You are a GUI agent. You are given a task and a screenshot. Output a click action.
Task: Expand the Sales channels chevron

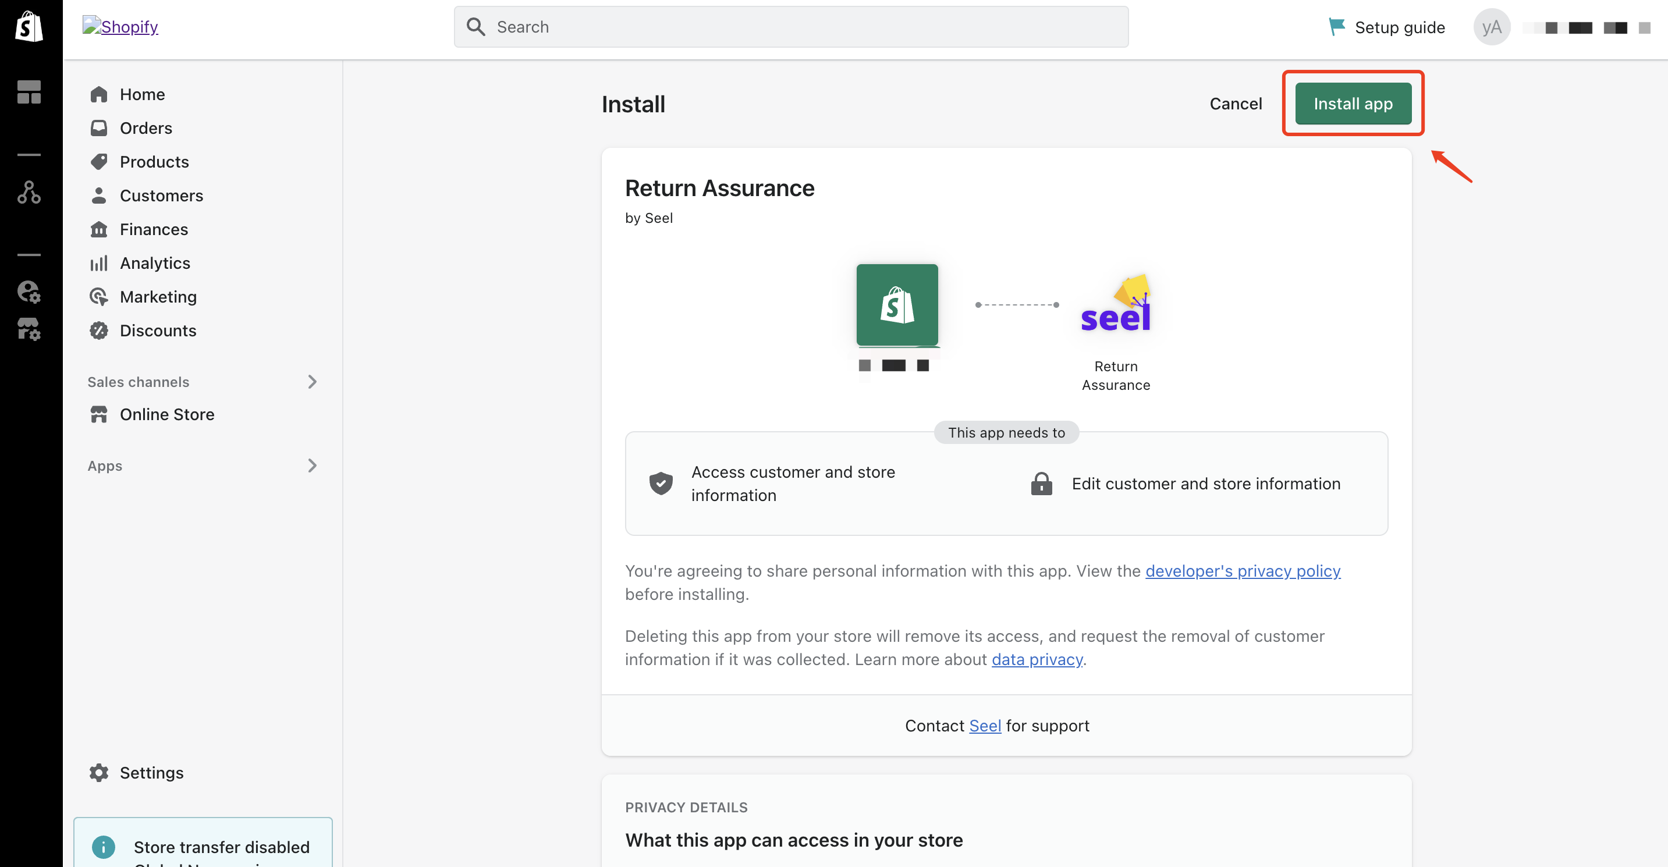click(312, 382)
